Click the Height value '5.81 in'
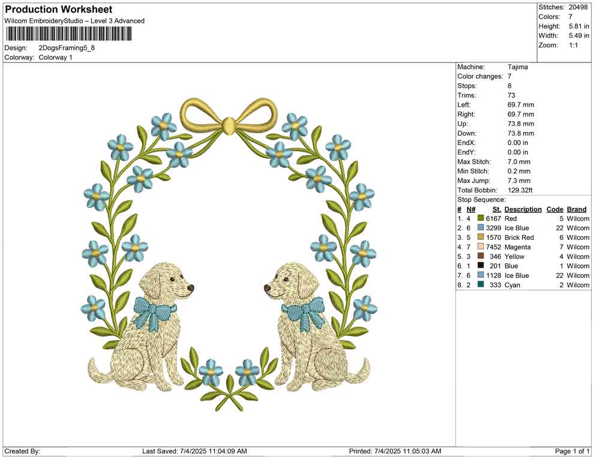 tap(578, 26)
